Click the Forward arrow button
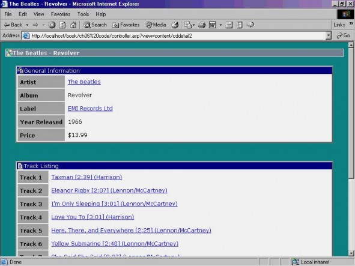Viewport: 355px width, 266px height. click(x=35, y=25)
